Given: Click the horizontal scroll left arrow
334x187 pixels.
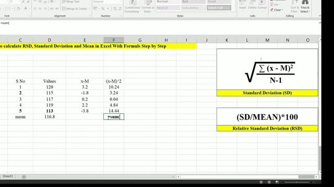Looking at the screenshot, I should [178, 177].
